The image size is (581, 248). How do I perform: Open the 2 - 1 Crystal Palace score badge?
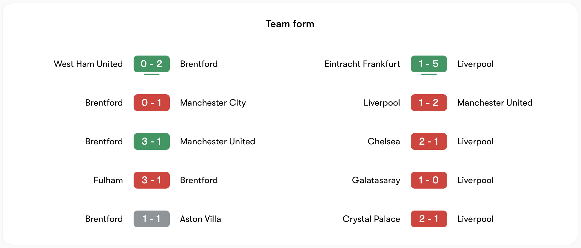point(429,219)
